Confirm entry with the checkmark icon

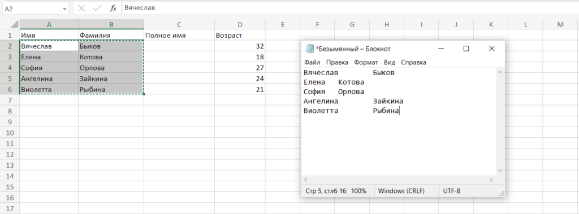point(97,8)
